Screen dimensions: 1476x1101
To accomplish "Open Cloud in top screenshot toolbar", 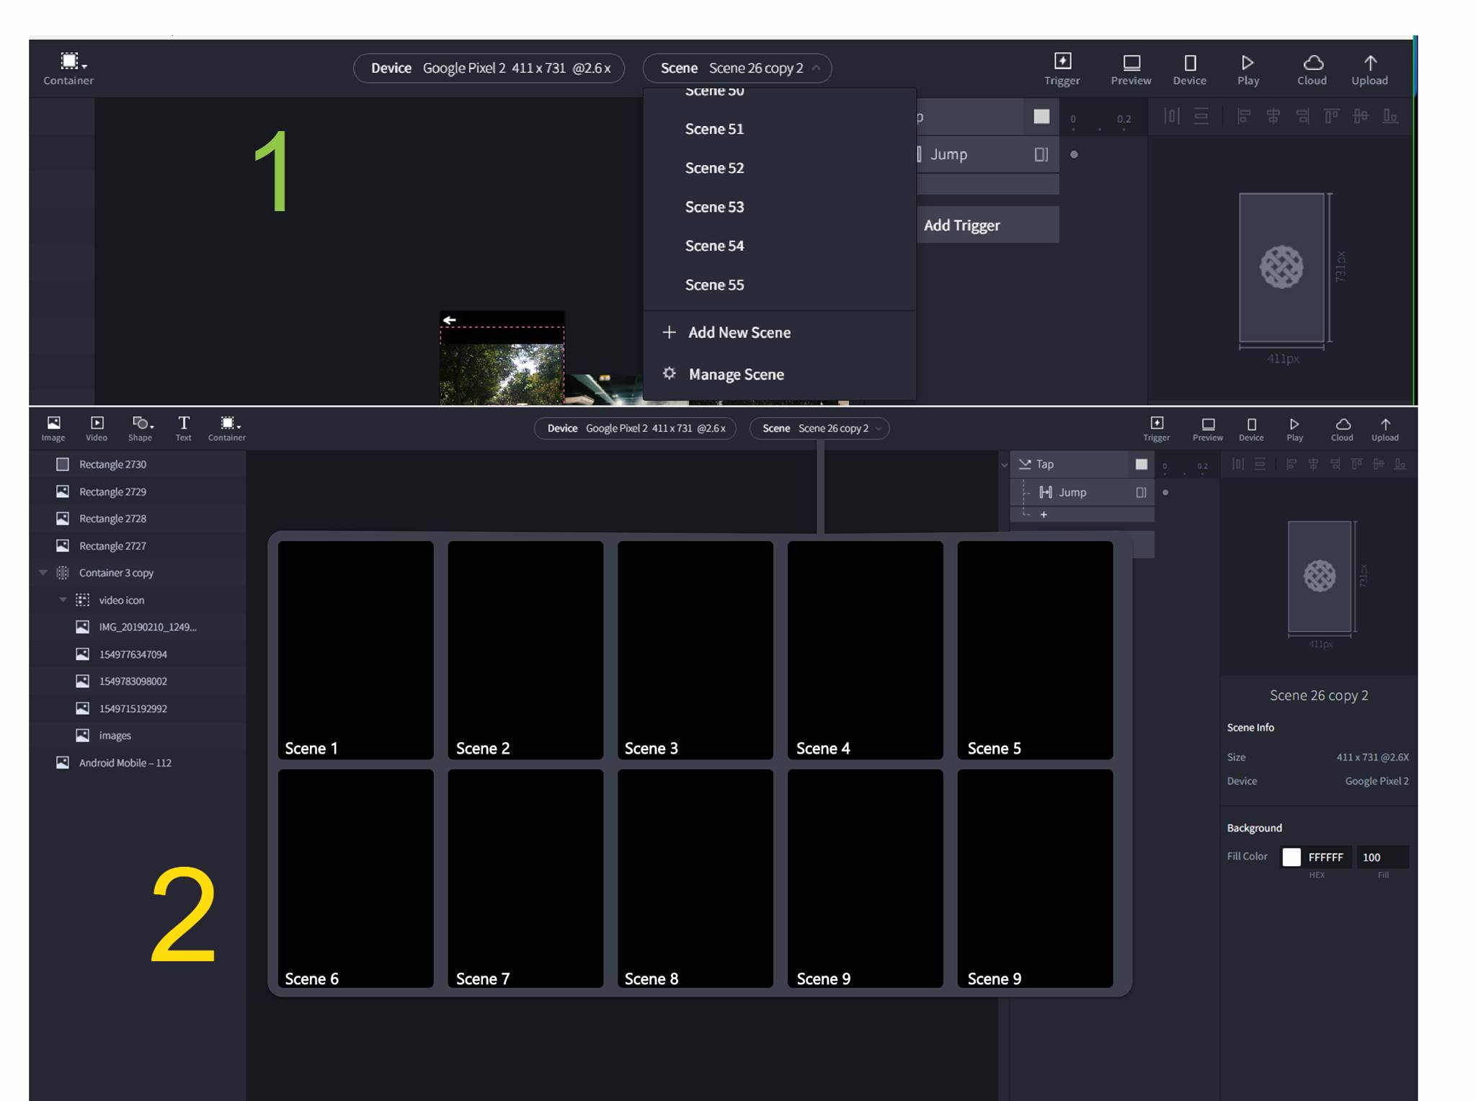I will pos(1312,68).
